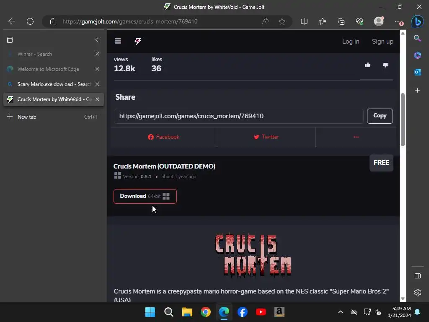
Task: Open Edge sidebar settings gear
Action: tap(418, 293)
